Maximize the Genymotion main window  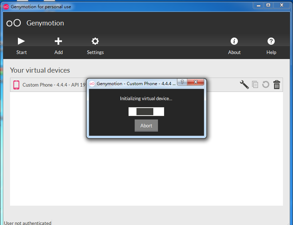(x=268, y=5)
